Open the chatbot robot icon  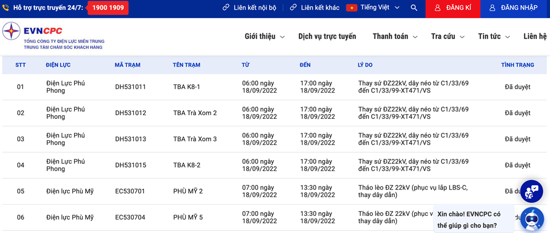pyautogui.click(x=531, y=219)
